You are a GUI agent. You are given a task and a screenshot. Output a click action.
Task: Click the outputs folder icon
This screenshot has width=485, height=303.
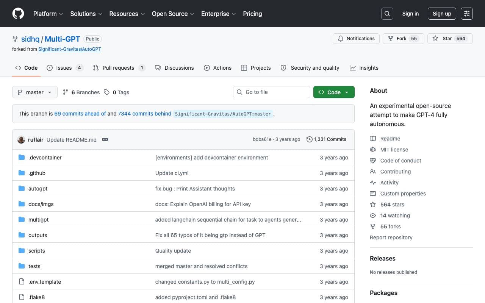(22, 235)
